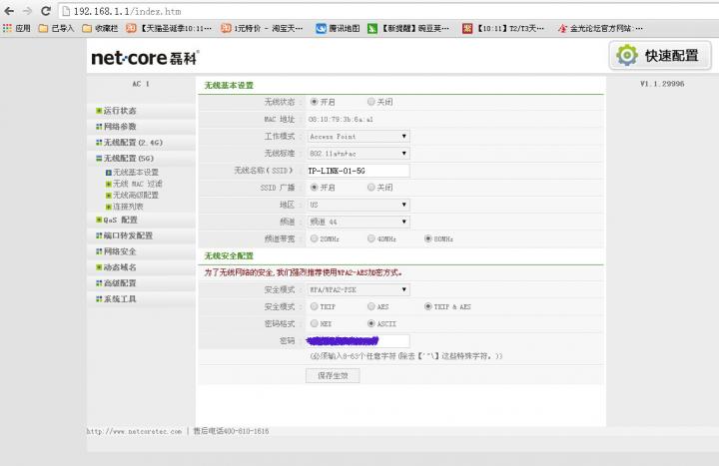Select 40MHz channel bandwidth

tap(370, 238)
